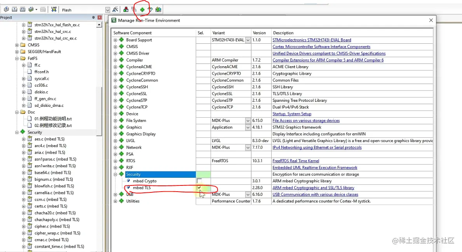462x252 pixels.
Task: Click the Translate file toolbar icon
Action: point(6,9)
